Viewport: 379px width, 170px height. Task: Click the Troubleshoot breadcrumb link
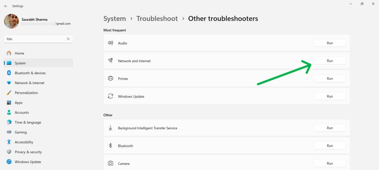157,19
